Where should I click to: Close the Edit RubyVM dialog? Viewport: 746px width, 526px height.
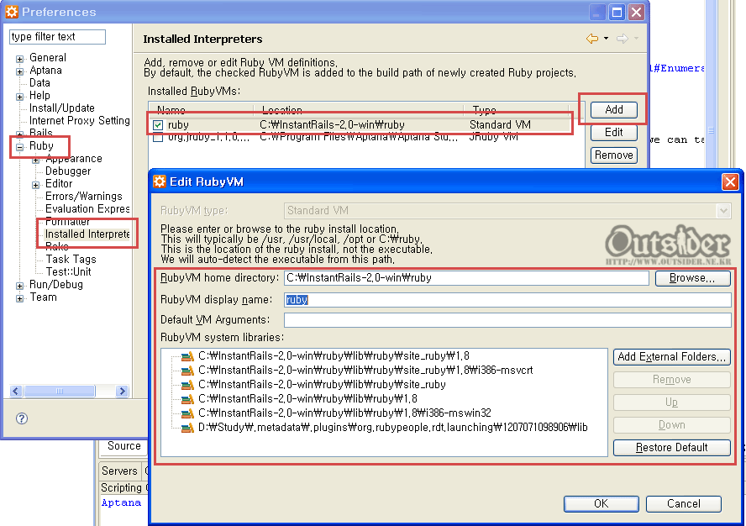(730, 181)
